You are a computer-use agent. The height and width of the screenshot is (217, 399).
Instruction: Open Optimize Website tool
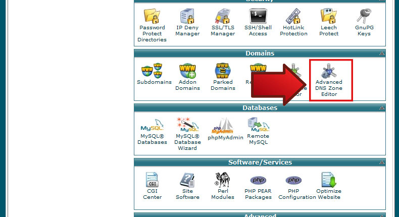click(328, 180)
